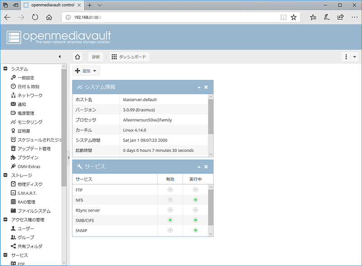Select the S.M.A.R.T. disk icon

click(14, 193)
